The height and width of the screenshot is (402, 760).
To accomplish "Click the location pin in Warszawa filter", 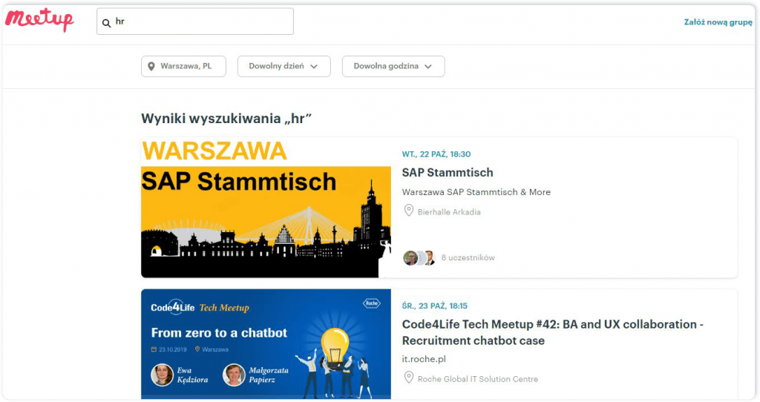I will pyautogui.click(x=151, y=66).
